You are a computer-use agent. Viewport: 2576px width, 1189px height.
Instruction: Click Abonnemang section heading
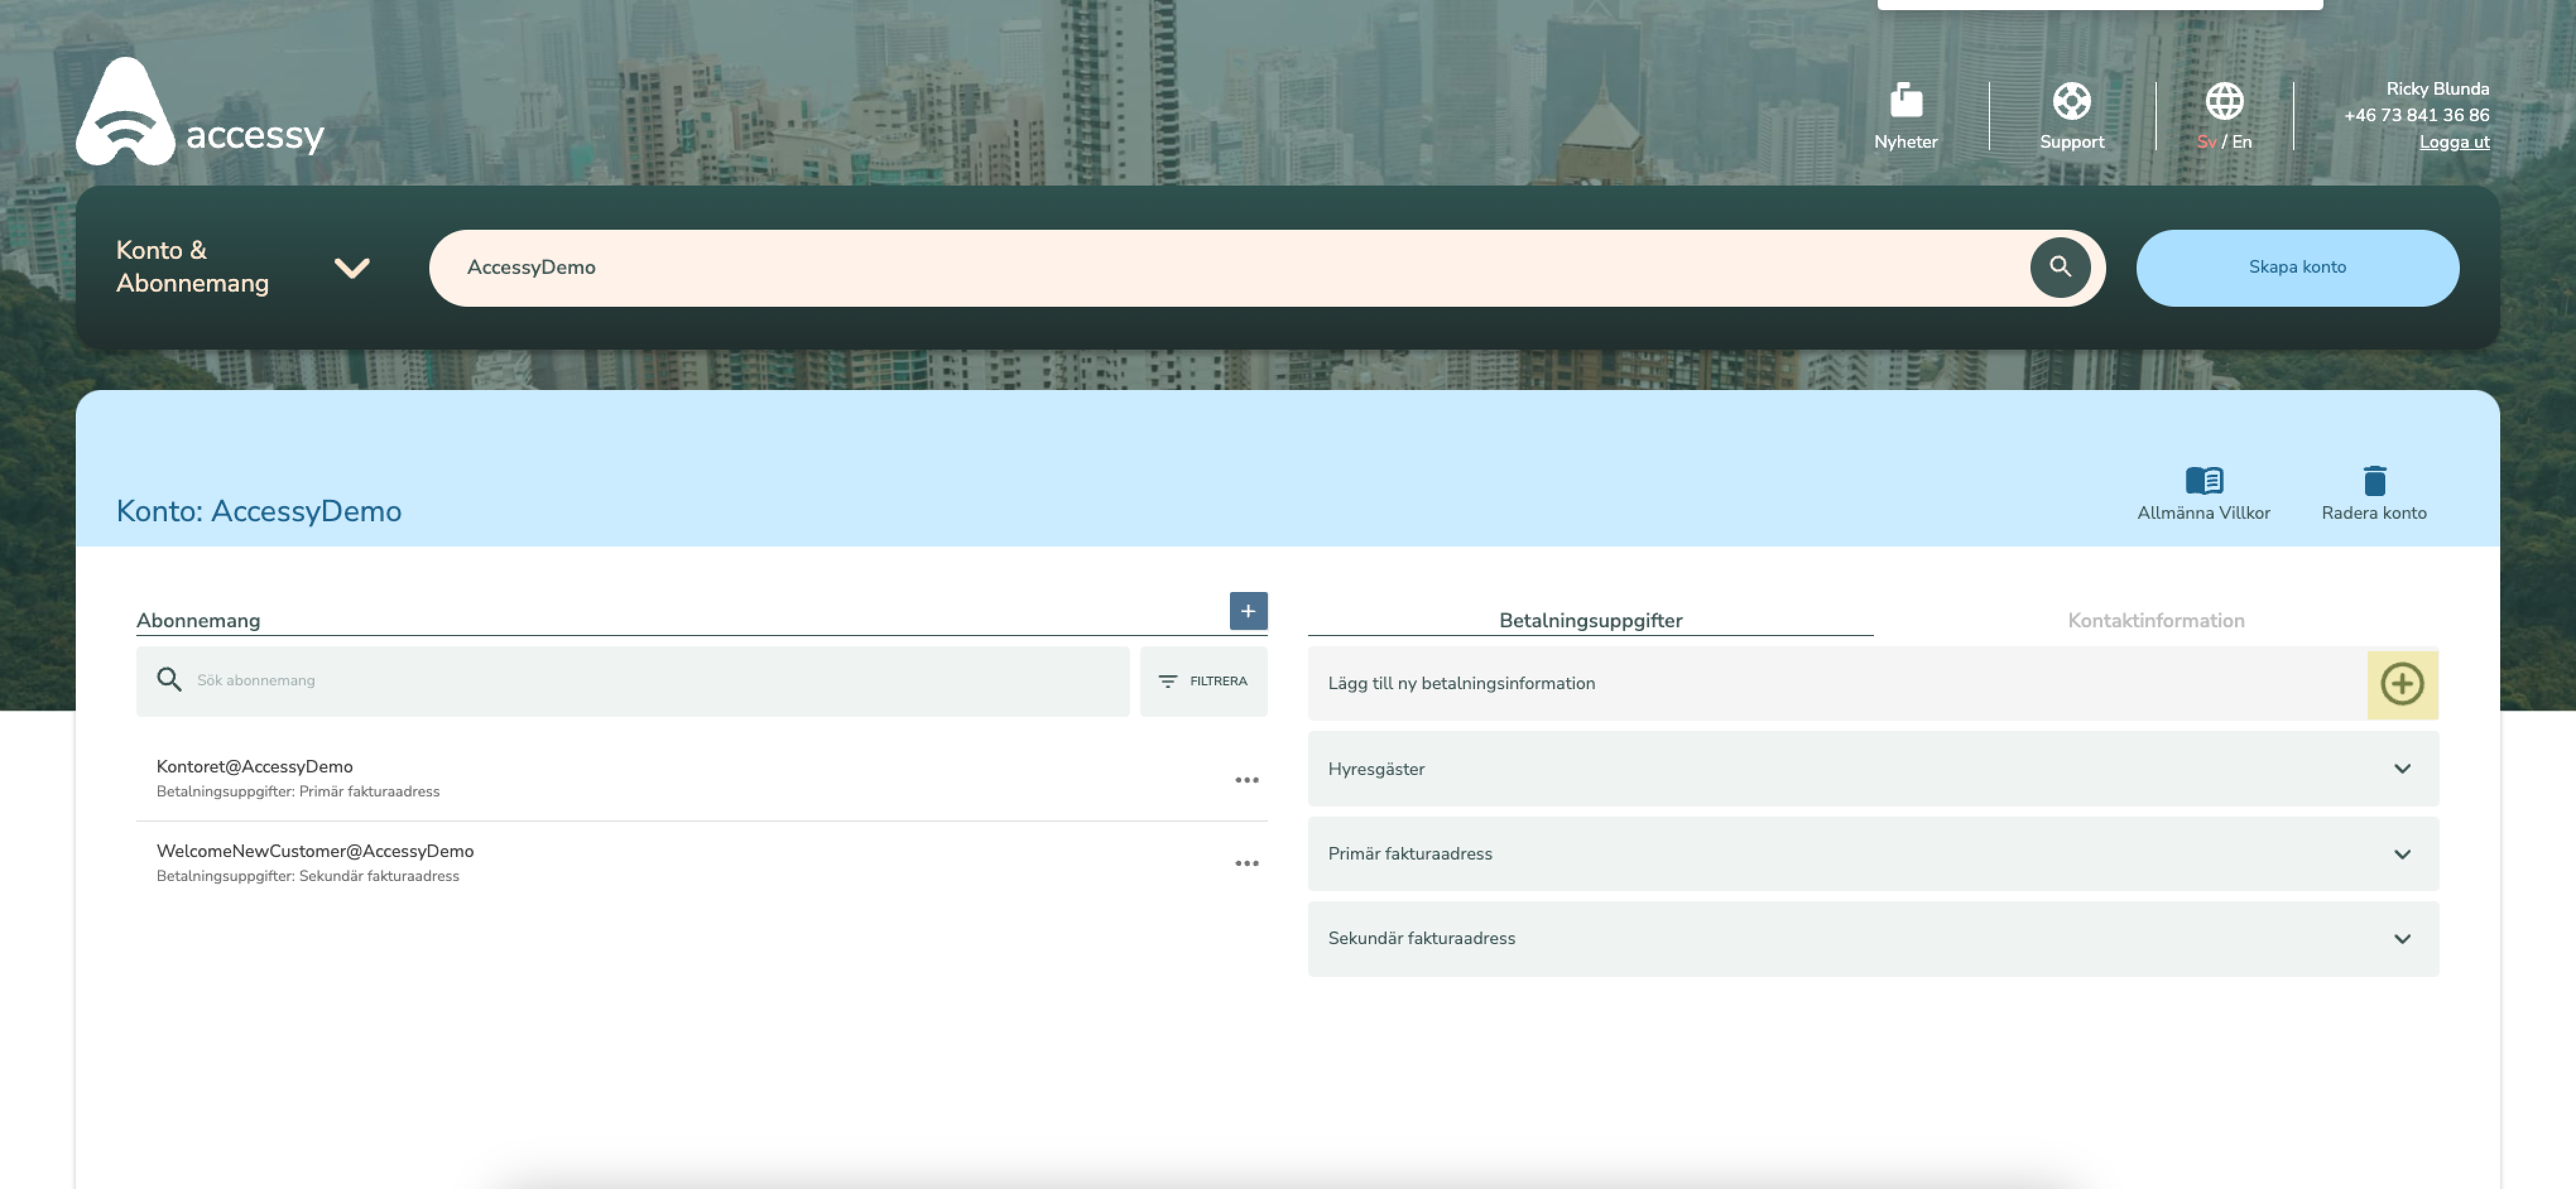198,620
